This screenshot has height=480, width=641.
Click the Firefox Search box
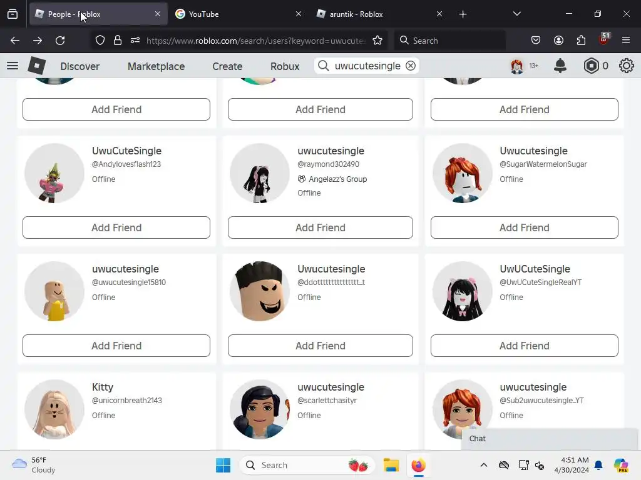tap(449, 41)
